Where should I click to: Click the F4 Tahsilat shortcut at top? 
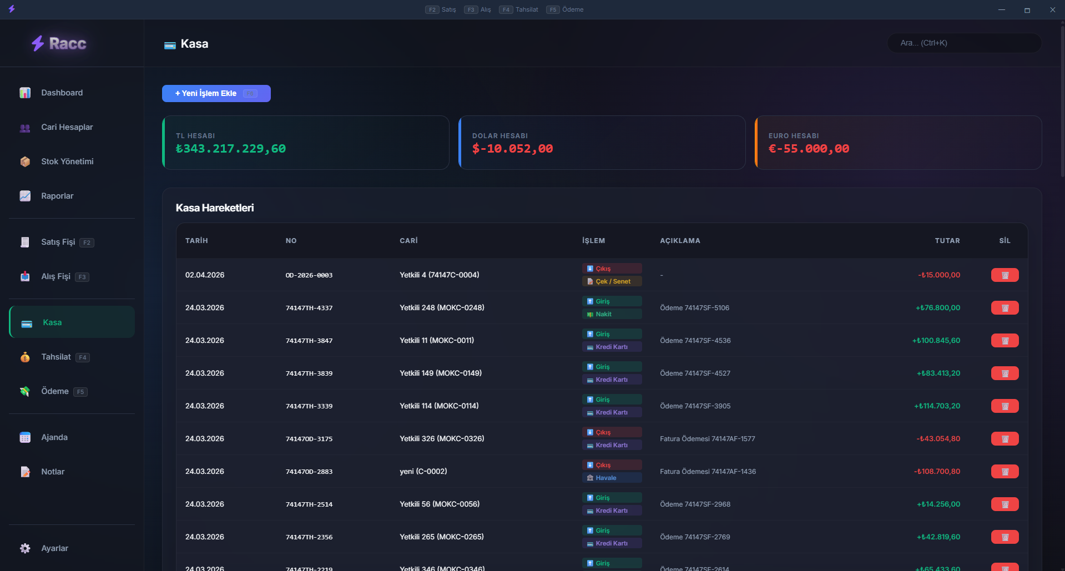pyautogui.click(x=519, y=9)
